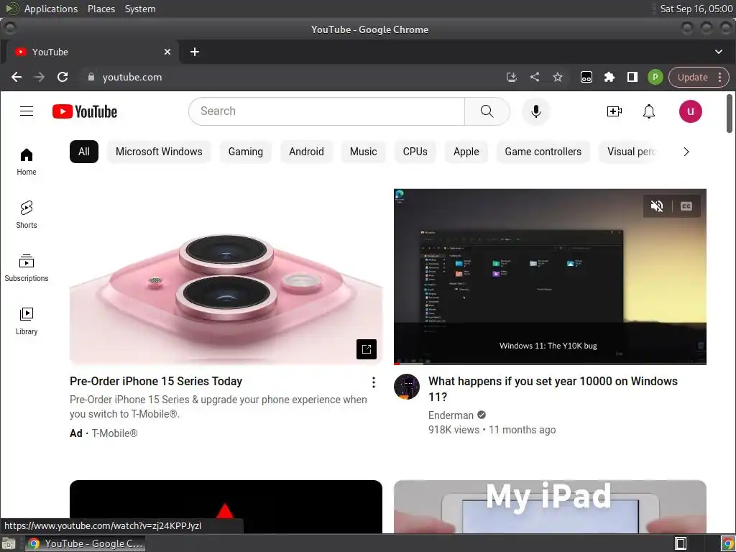This screenshot has width=736, height=552.
Task: Open Chrome tab search dropdown arrow
Action: (x=718, y=52)
